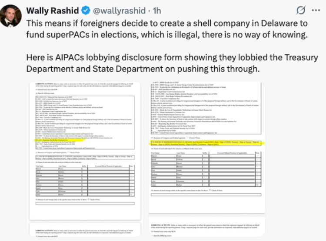Tick line 19 "Check if None" in right form
326x241 pixels.
pos(210,190)
